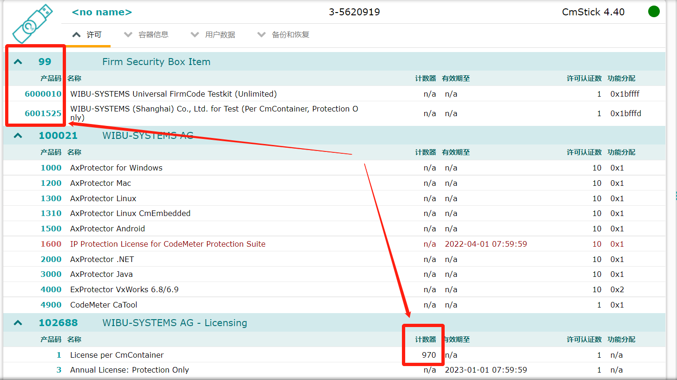Viewport: 677px width, 380px height.
Task: Select License per CmContainer row
Action: coord(335,355)
